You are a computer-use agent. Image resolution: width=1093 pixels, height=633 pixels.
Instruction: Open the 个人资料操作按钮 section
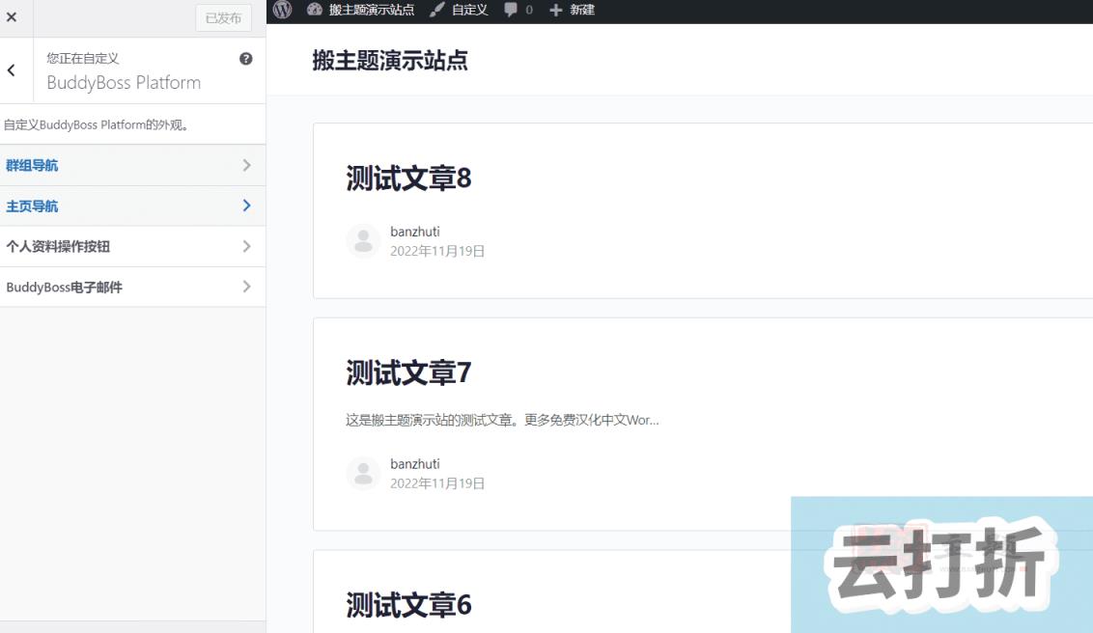point(132,246)
